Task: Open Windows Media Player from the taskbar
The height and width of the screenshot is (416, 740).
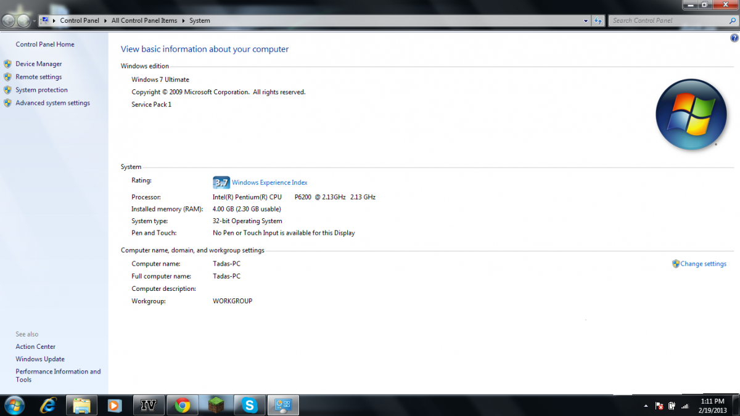Action: pyautogui.click(x=115, y=405)
